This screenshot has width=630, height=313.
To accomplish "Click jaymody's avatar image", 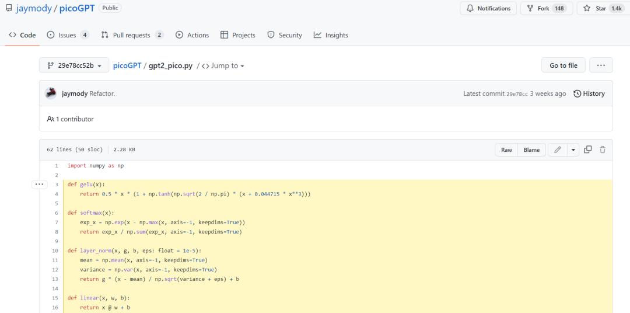I will [x=51, y=93].
